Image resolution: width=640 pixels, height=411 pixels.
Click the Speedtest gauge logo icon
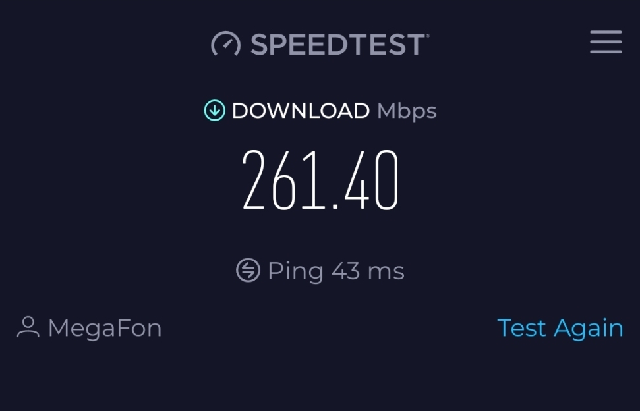[x=225, y=43]
